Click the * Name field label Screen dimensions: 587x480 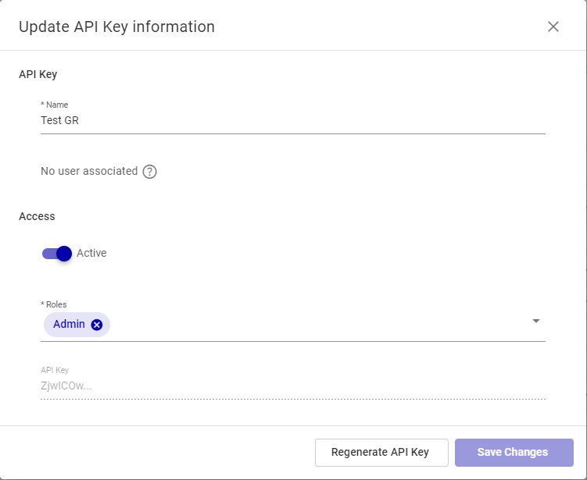54,105
